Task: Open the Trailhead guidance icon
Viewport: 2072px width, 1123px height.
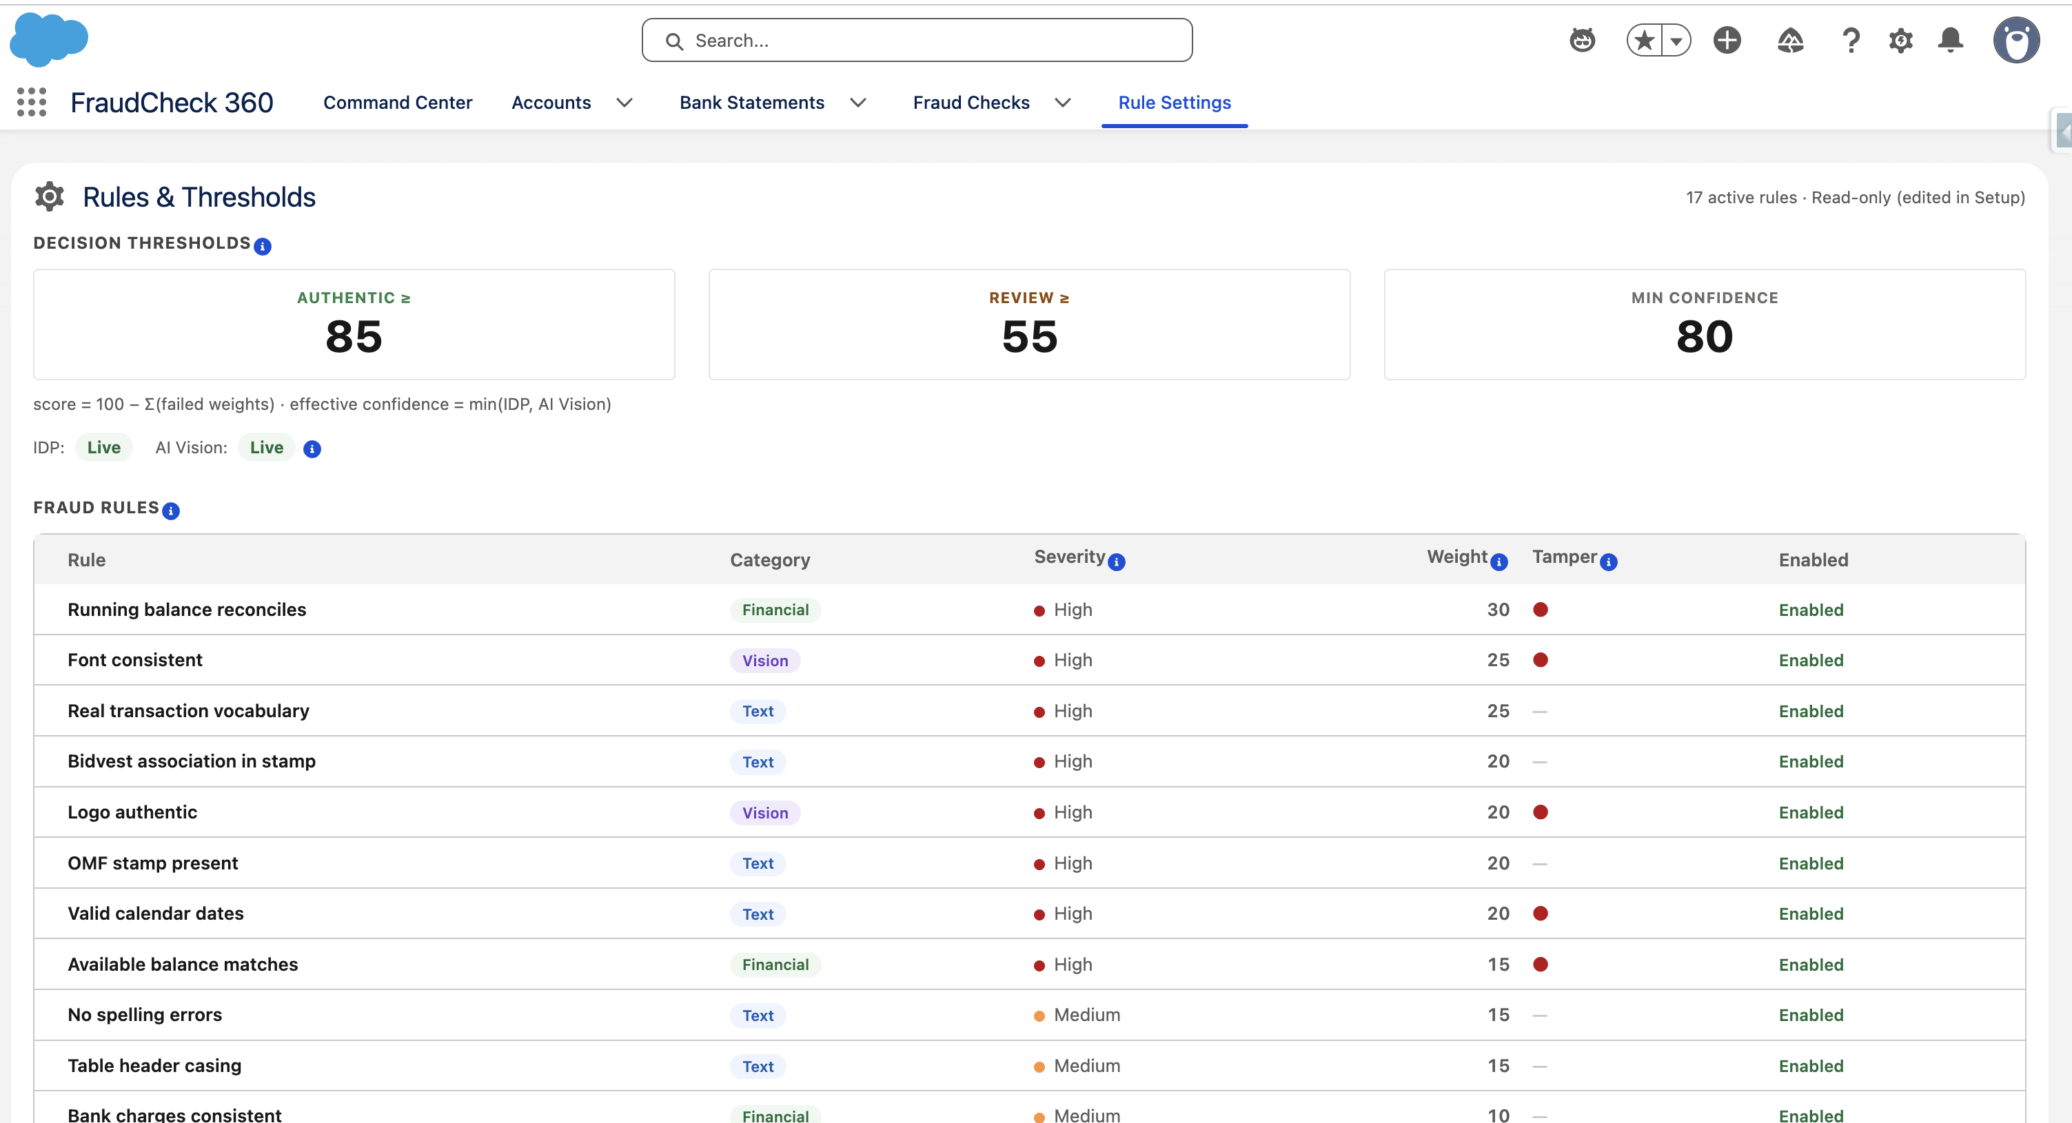Action: pyautogui.click(x=1789, y=40)
